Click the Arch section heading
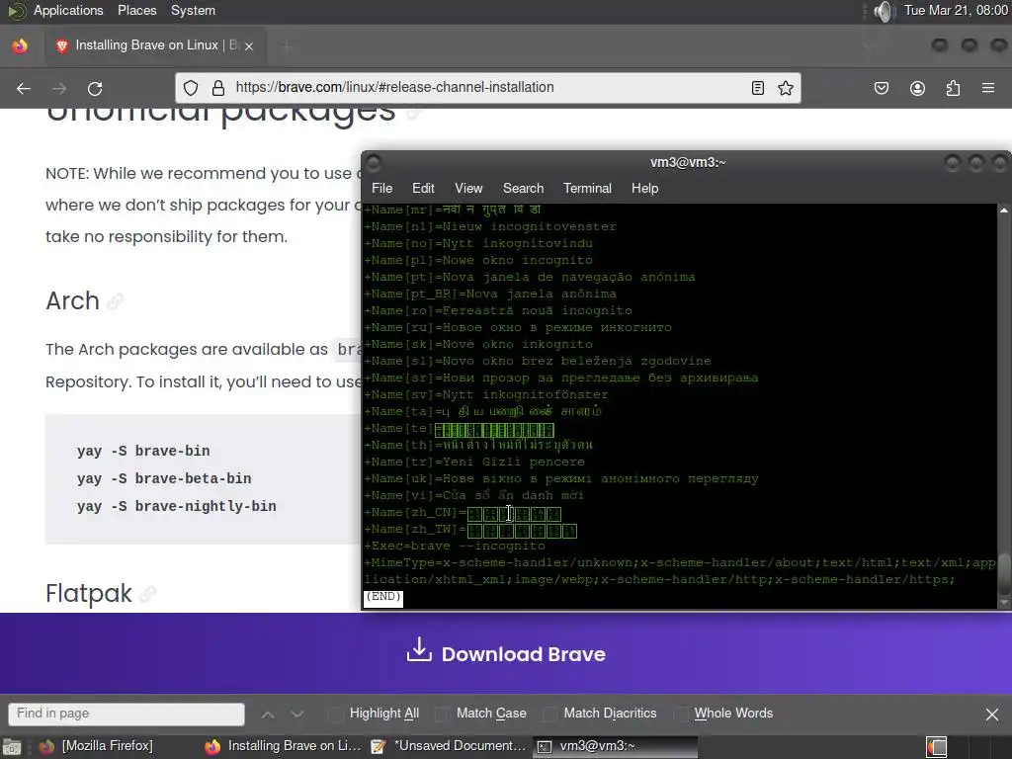 click(x=72, y=301)
